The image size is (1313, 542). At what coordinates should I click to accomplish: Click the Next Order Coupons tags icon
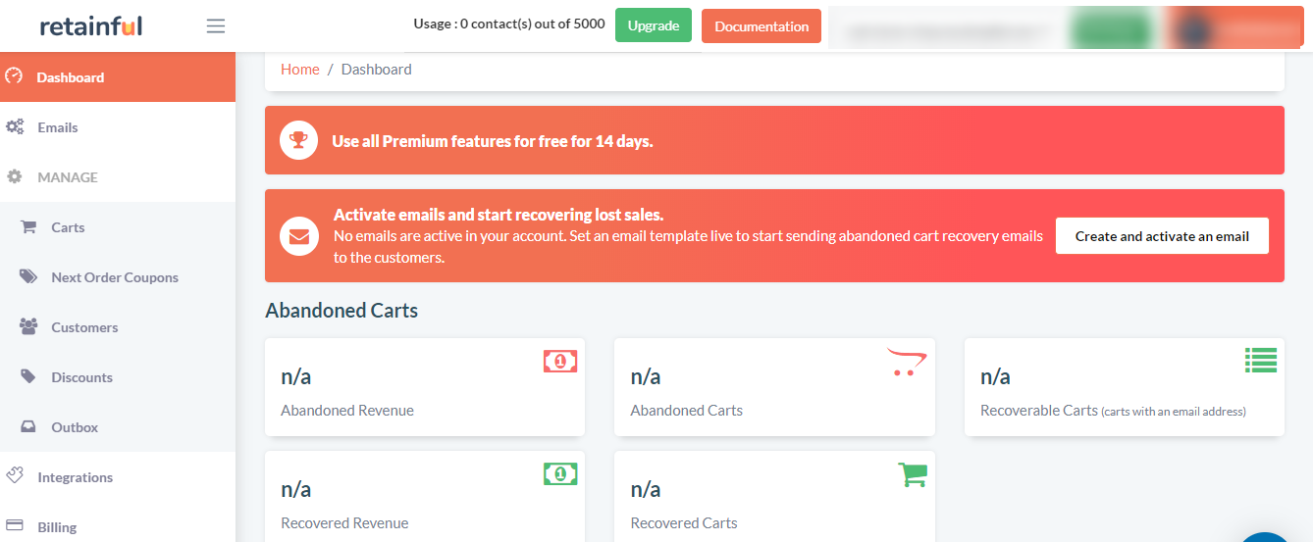pyautogui.click(x=28, y=276)
